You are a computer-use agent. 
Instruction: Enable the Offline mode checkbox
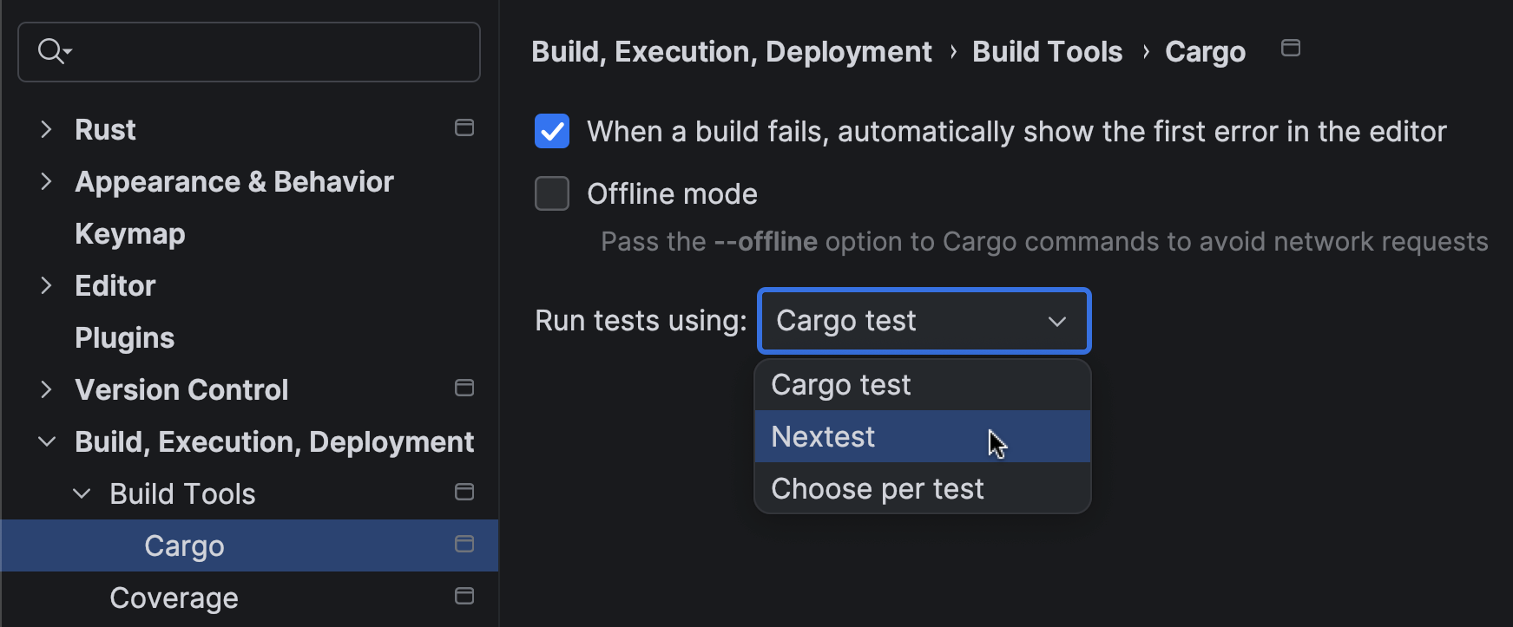552,194
